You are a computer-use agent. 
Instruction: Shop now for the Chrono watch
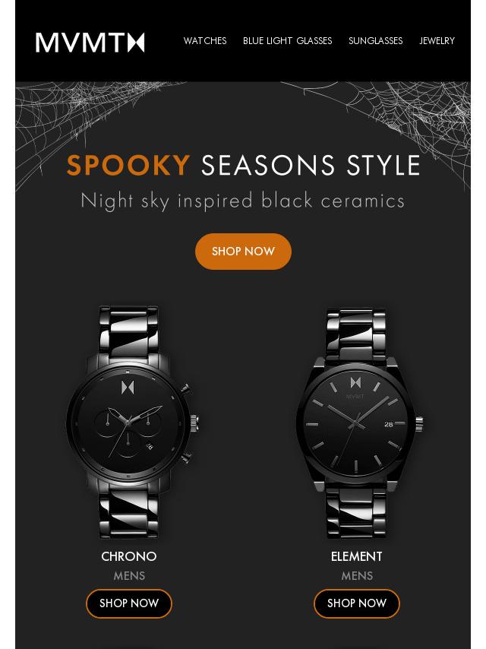pyautogui.click(x=129, y=603)
